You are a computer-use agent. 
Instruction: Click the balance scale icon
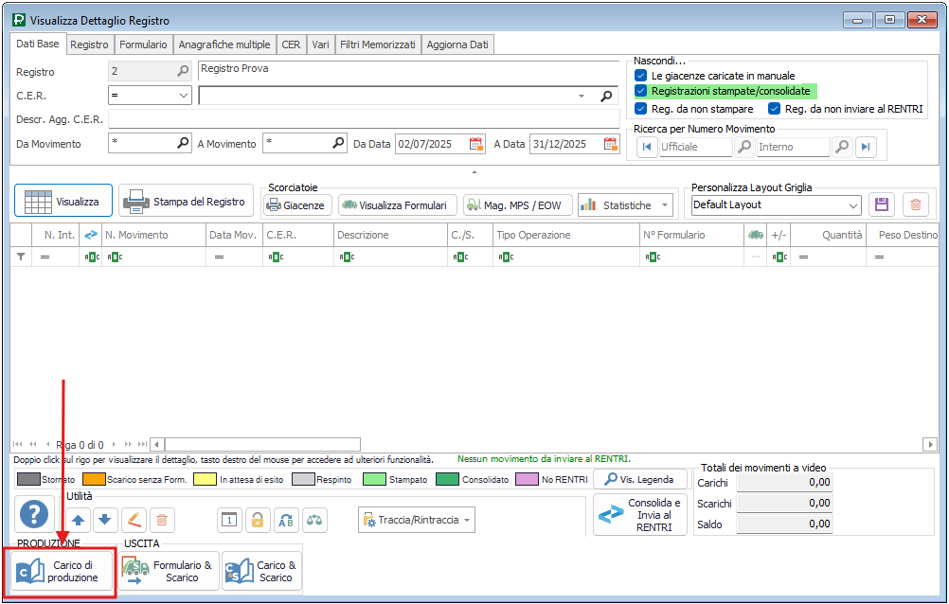coord(314,520)
